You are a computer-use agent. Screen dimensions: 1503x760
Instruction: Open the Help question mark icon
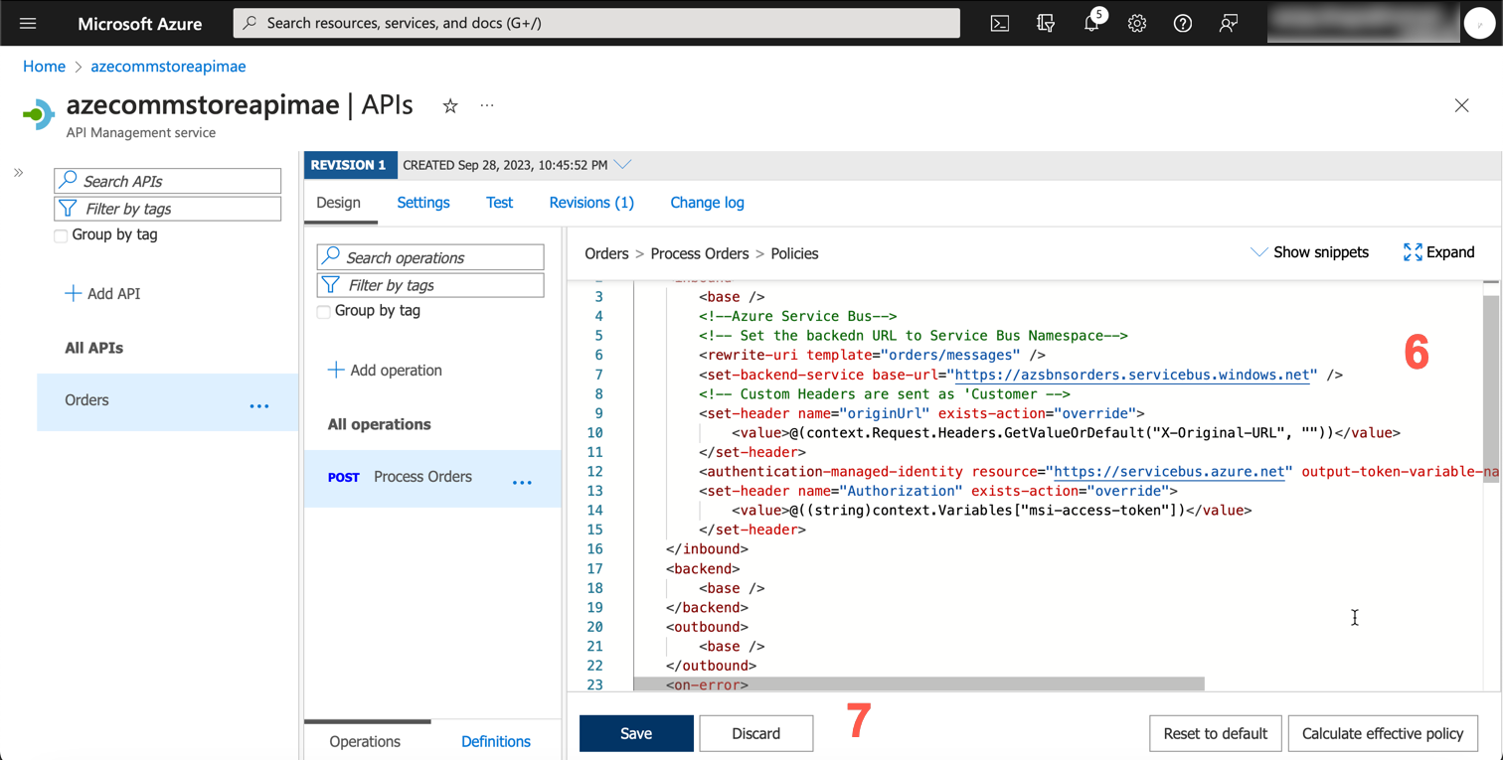point(1183,23)
